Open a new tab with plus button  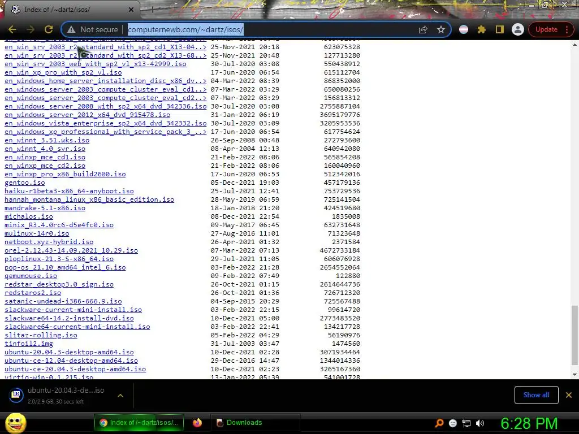(152, 10)
